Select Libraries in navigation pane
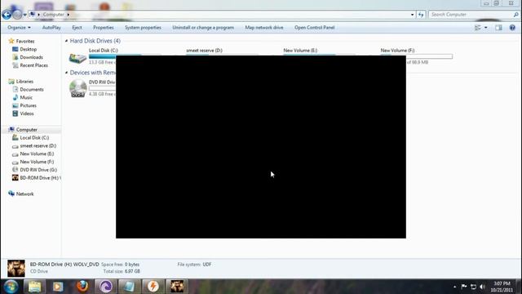This screenshot has width=522, height=294. 24,82
